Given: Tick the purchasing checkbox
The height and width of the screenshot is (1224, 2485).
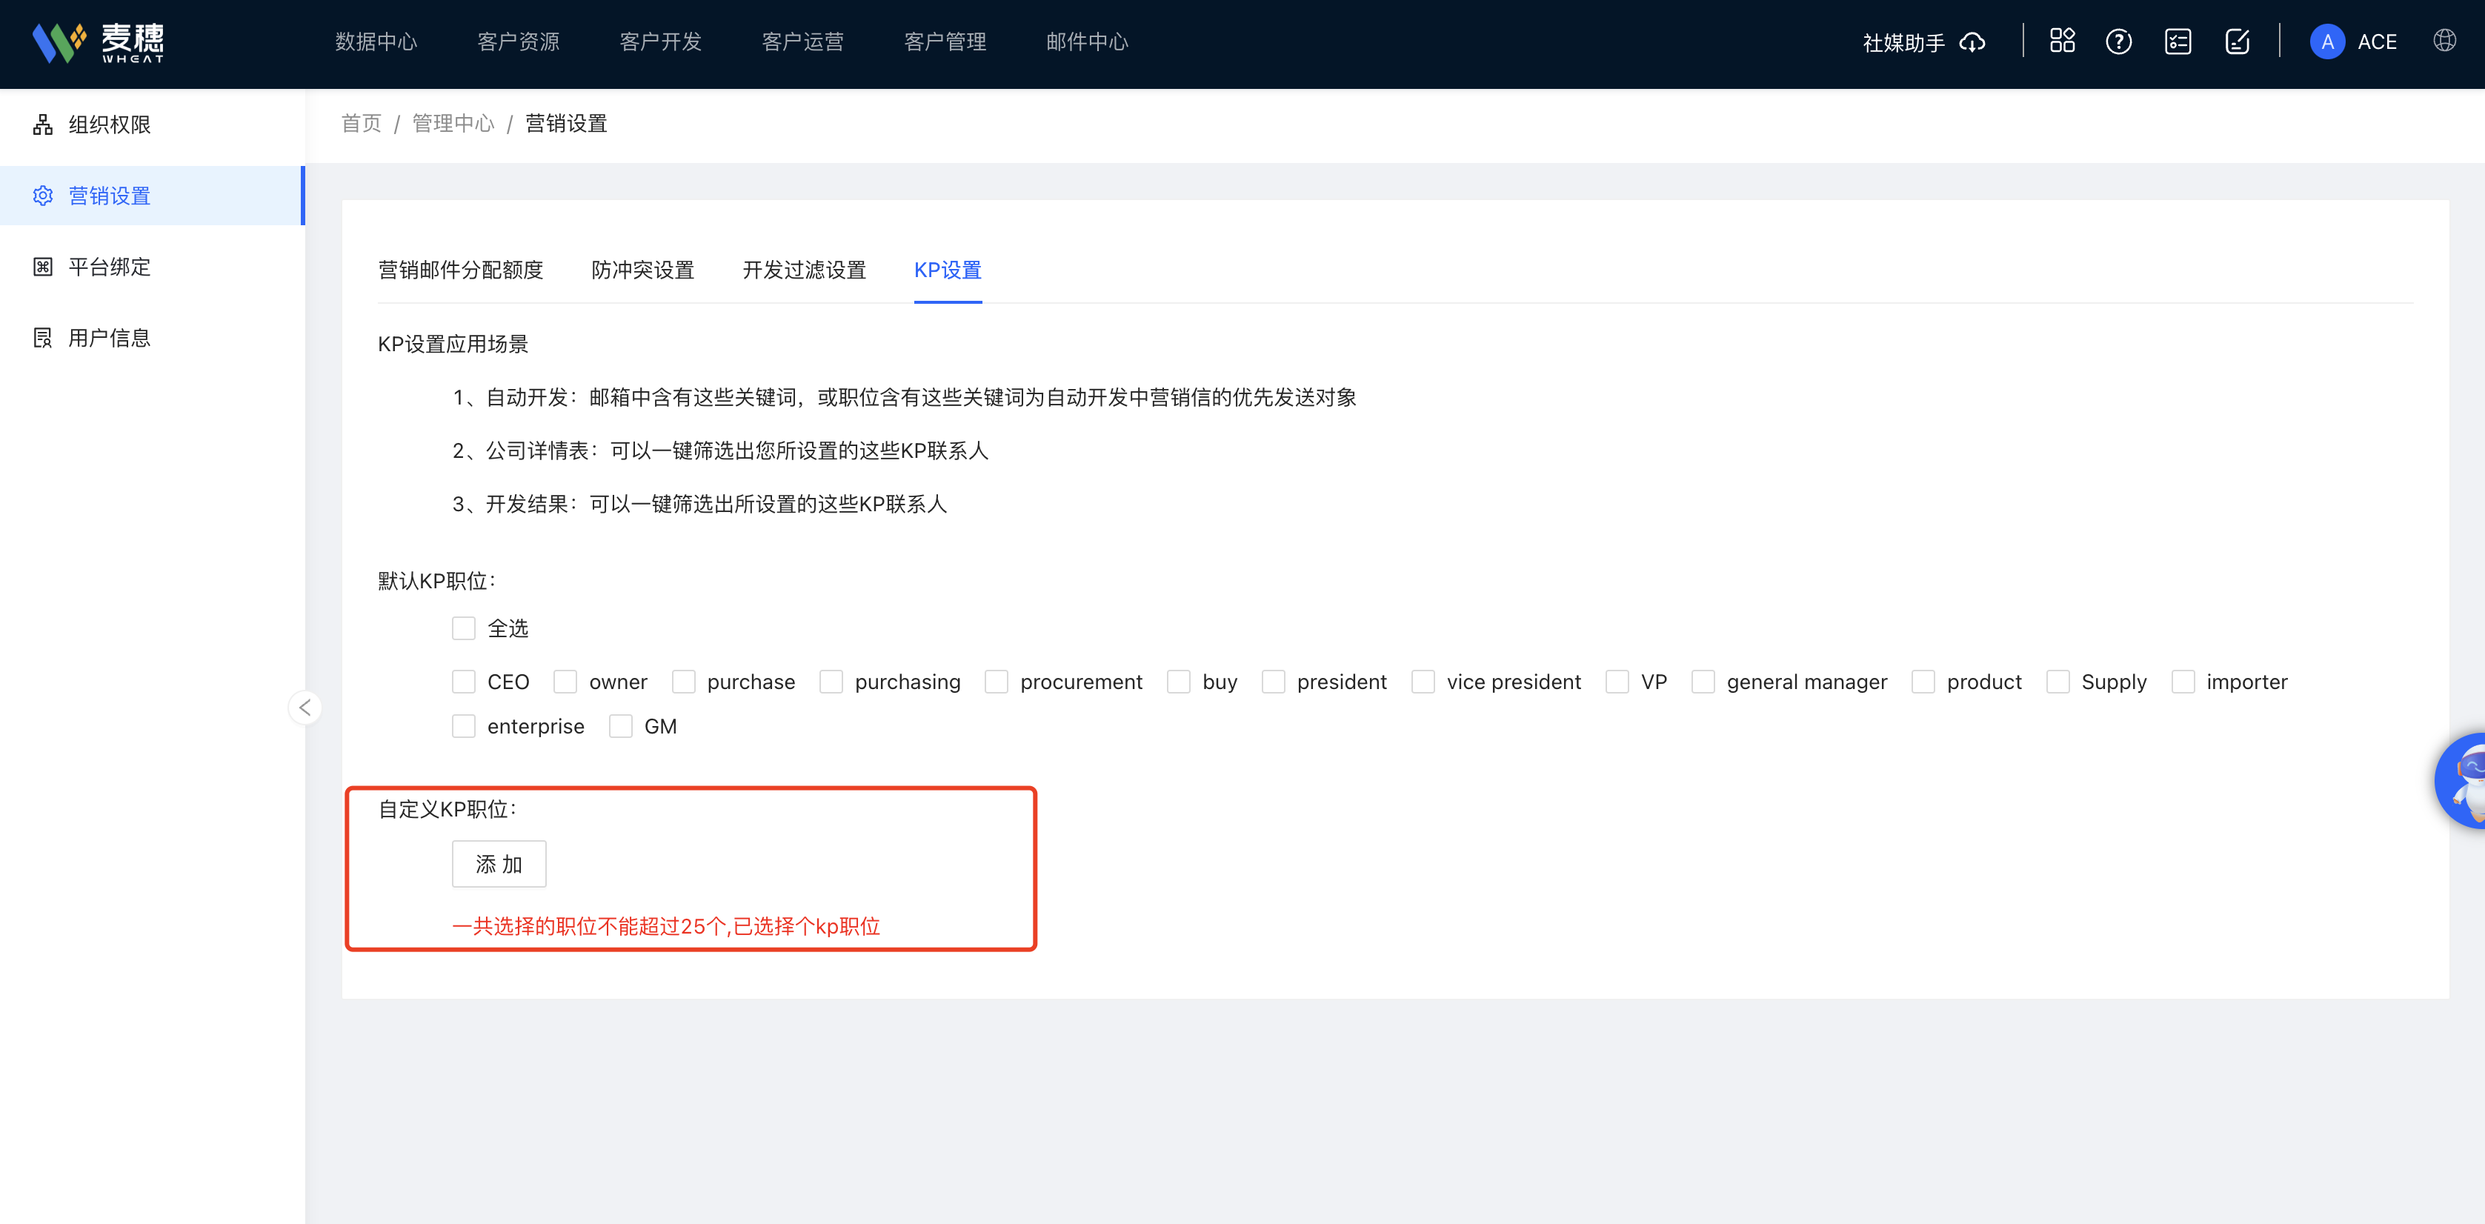Looking at the screenshot, I should pos(831,682).
